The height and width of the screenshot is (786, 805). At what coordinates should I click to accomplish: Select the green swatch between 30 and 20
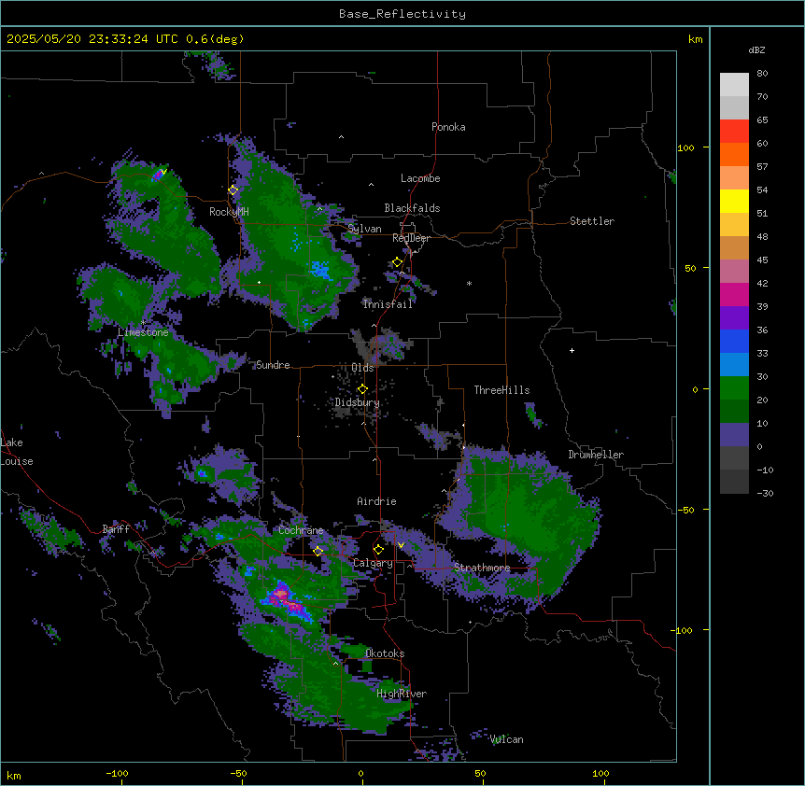734,388
